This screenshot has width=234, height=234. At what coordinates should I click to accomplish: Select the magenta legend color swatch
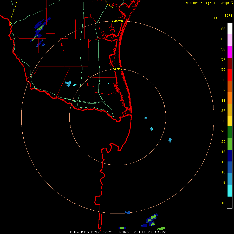(230, 52)
